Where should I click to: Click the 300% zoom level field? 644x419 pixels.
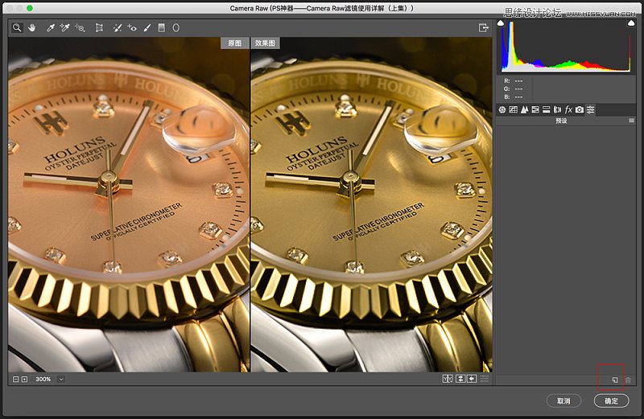point(43,380)
